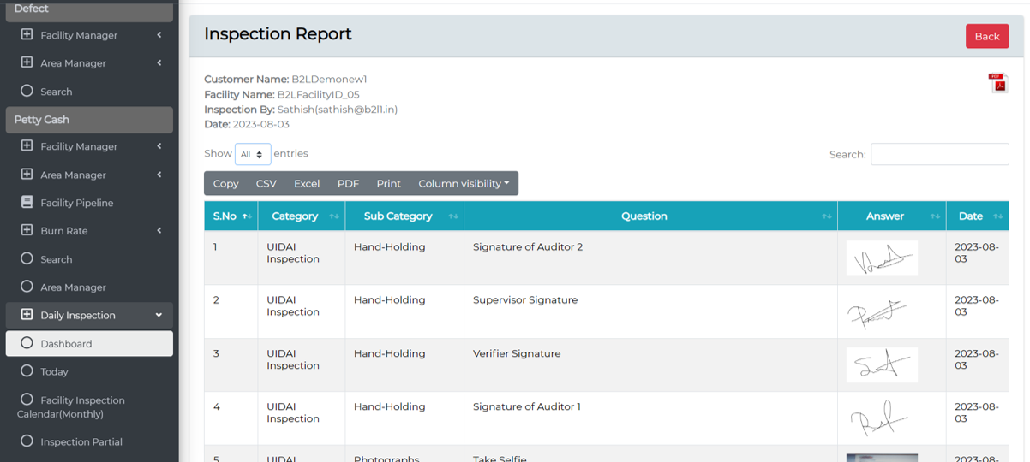
Task: Open the Show entries dropdown
Action: 253,154
